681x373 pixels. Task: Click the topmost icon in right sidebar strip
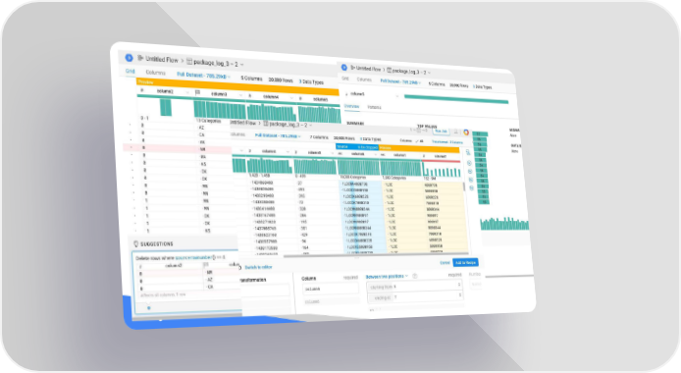pyautogui.click(x=468, y=153)
